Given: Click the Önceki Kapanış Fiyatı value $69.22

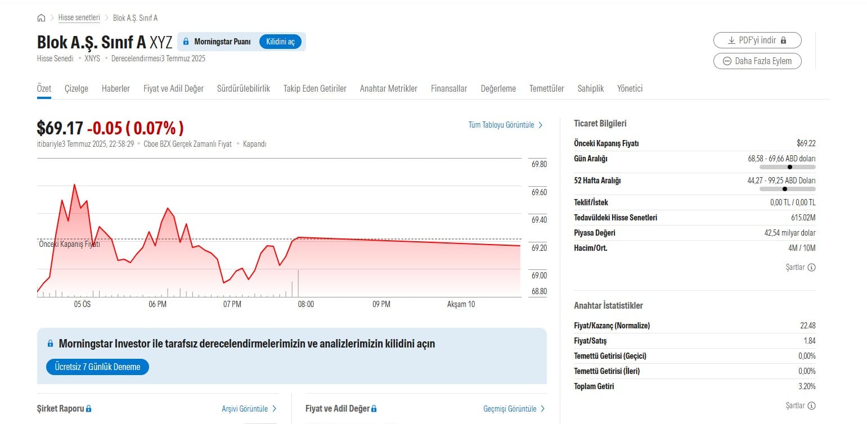Looking at the screenshot, I should pos(806,143).
